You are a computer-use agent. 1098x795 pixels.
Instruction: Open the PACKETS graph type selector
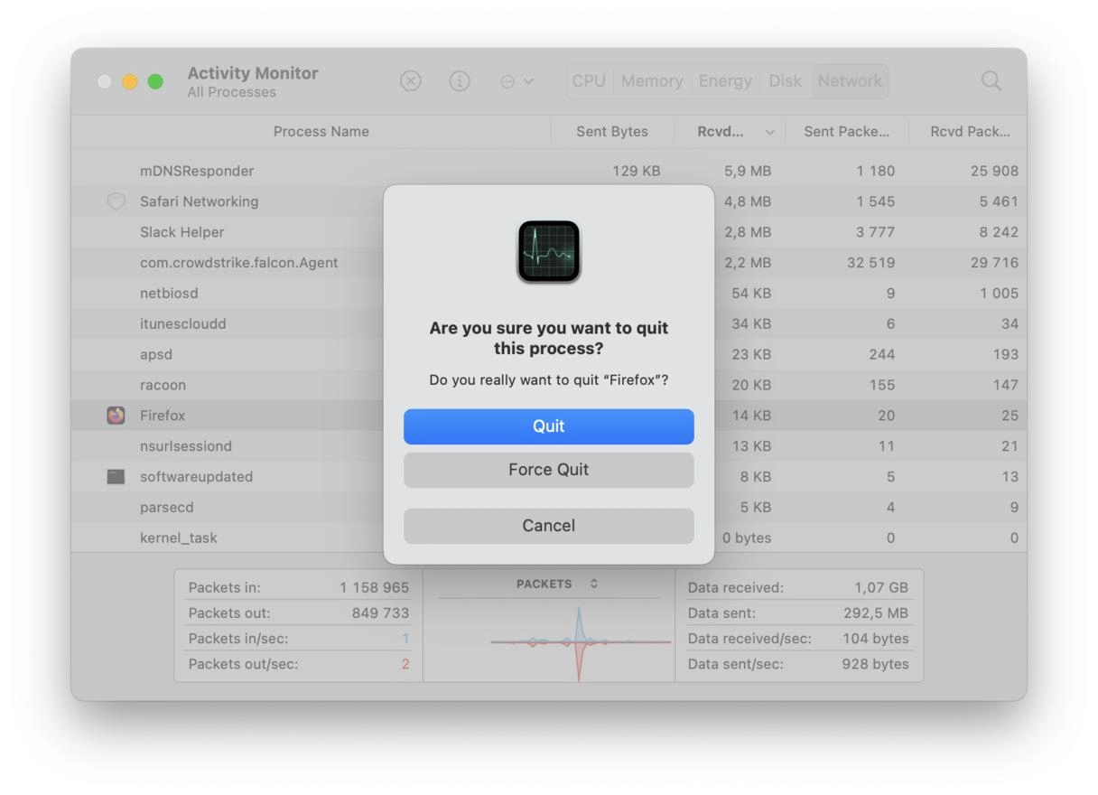(557, 584)
